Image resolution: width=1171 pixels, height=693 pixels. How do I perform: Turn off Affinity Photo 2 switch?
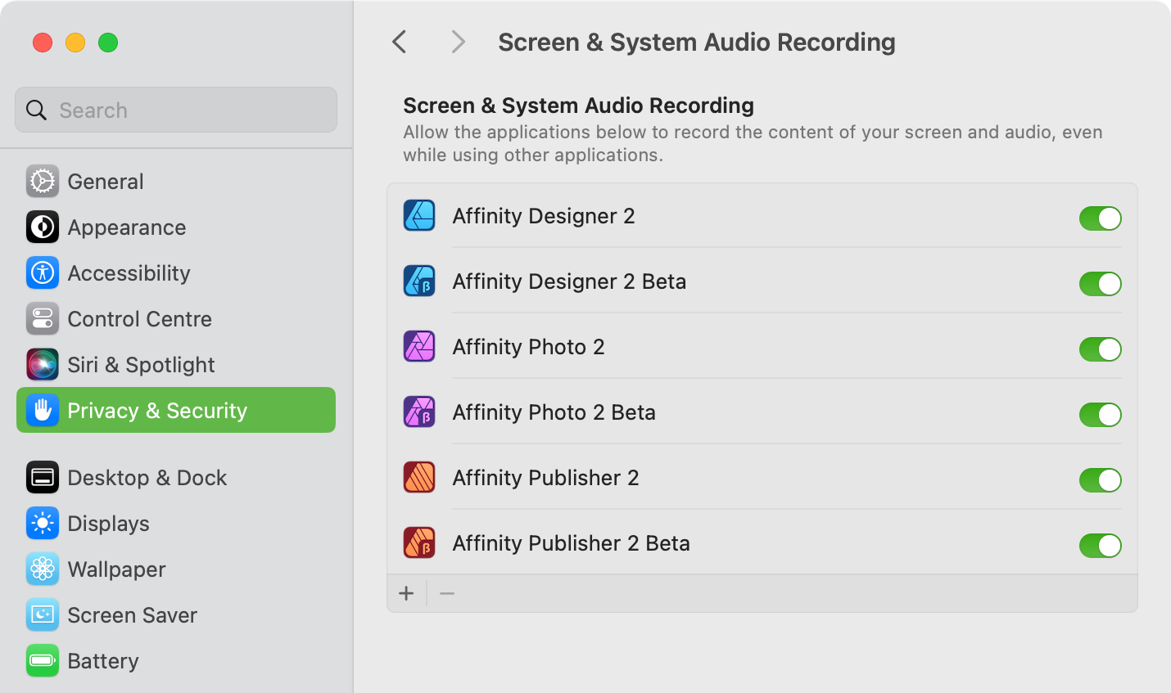click(1100, 349)
